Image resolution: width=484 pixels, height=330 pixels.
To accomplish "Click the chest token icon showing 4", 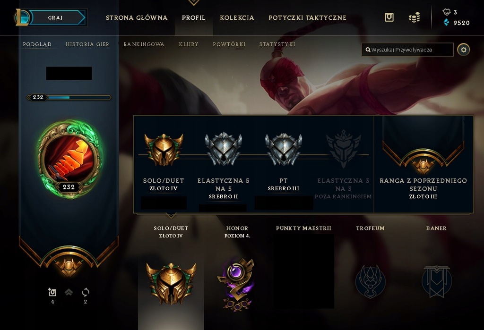I will (x=52, y=292).
